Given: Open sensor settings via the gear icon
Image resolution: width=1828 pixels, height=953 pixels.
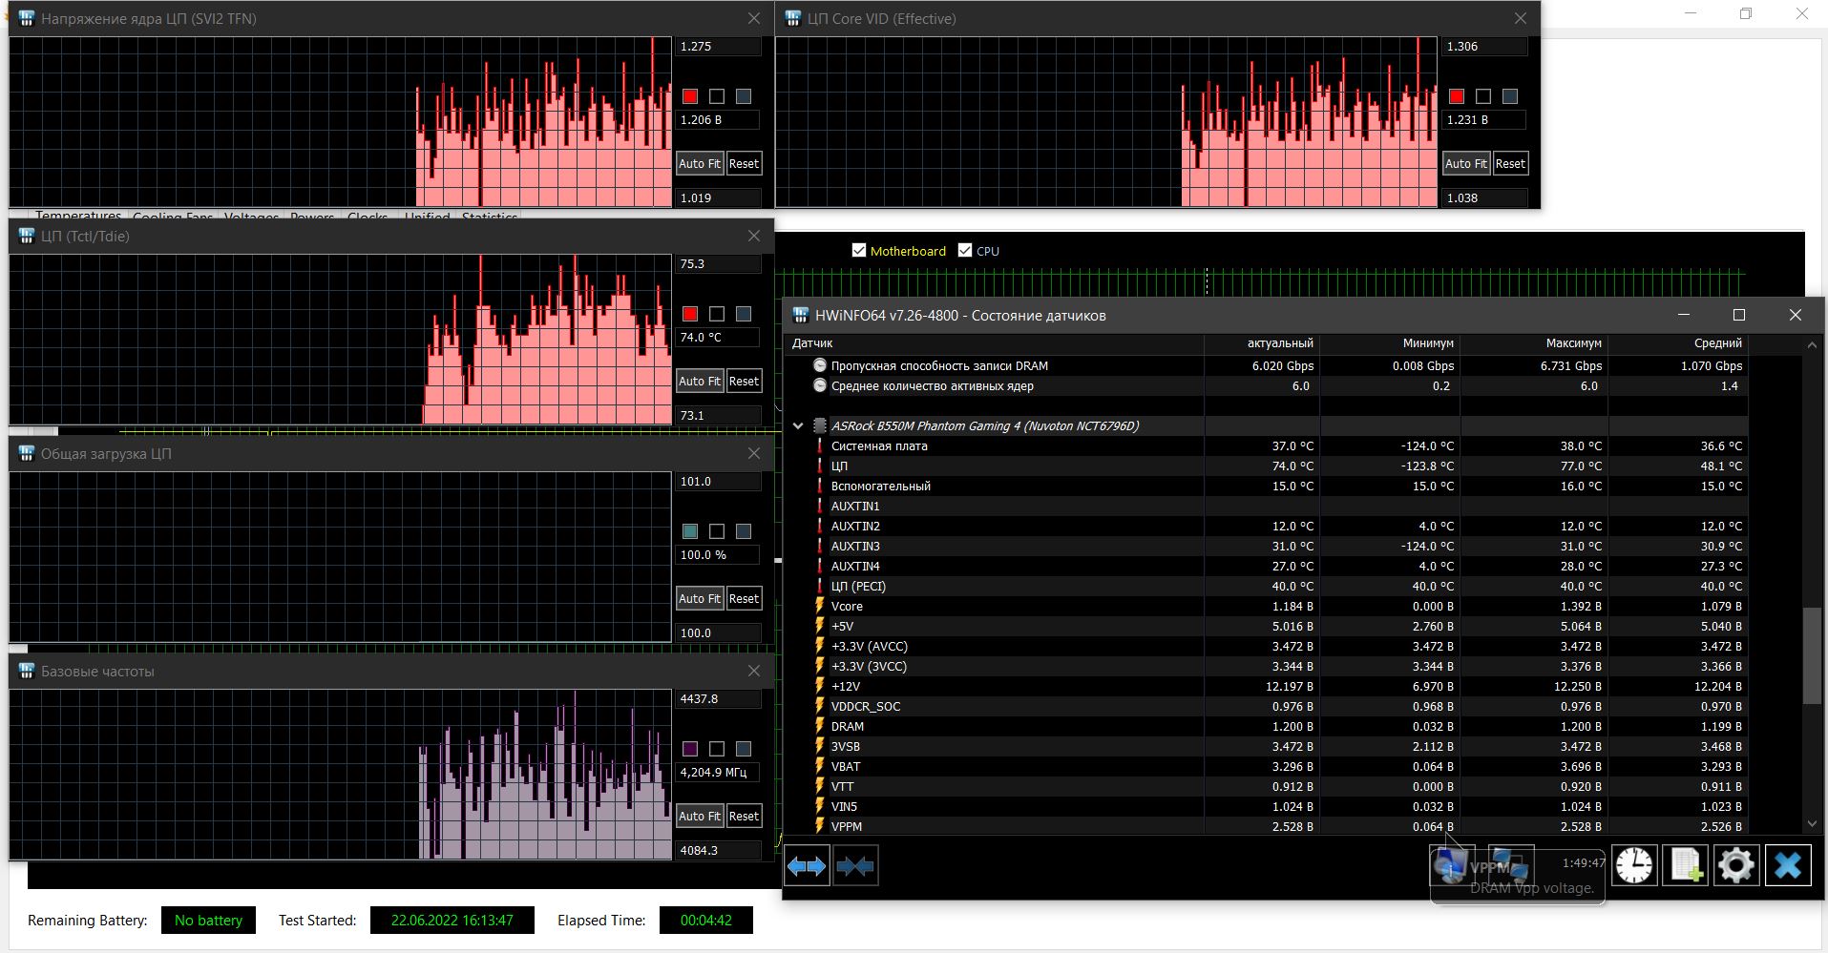Looking at the screenshot, I should (x=1735, y=866).
